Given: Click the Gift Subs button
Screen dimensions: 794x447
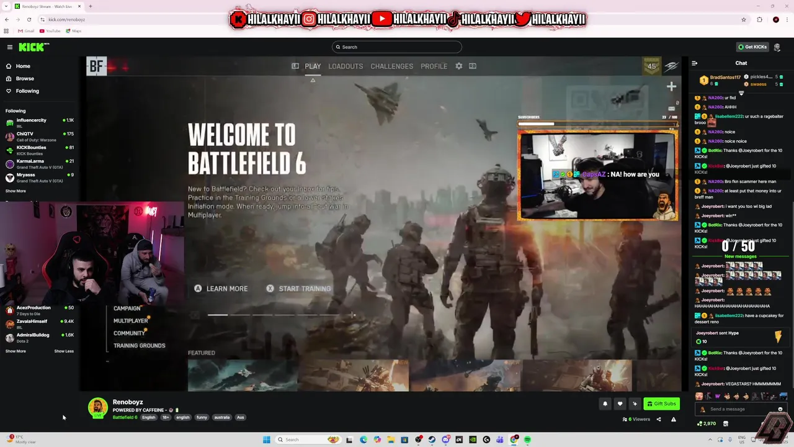Looking at the screenshot, I should 661,404.
